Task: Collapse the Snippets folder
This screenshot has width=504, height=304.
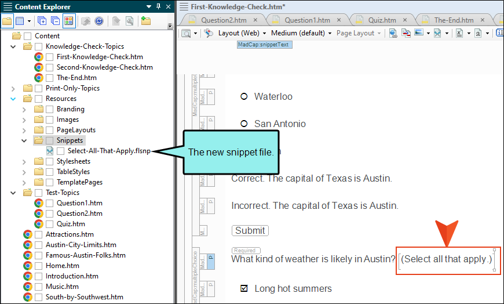Action: (24, 140)
